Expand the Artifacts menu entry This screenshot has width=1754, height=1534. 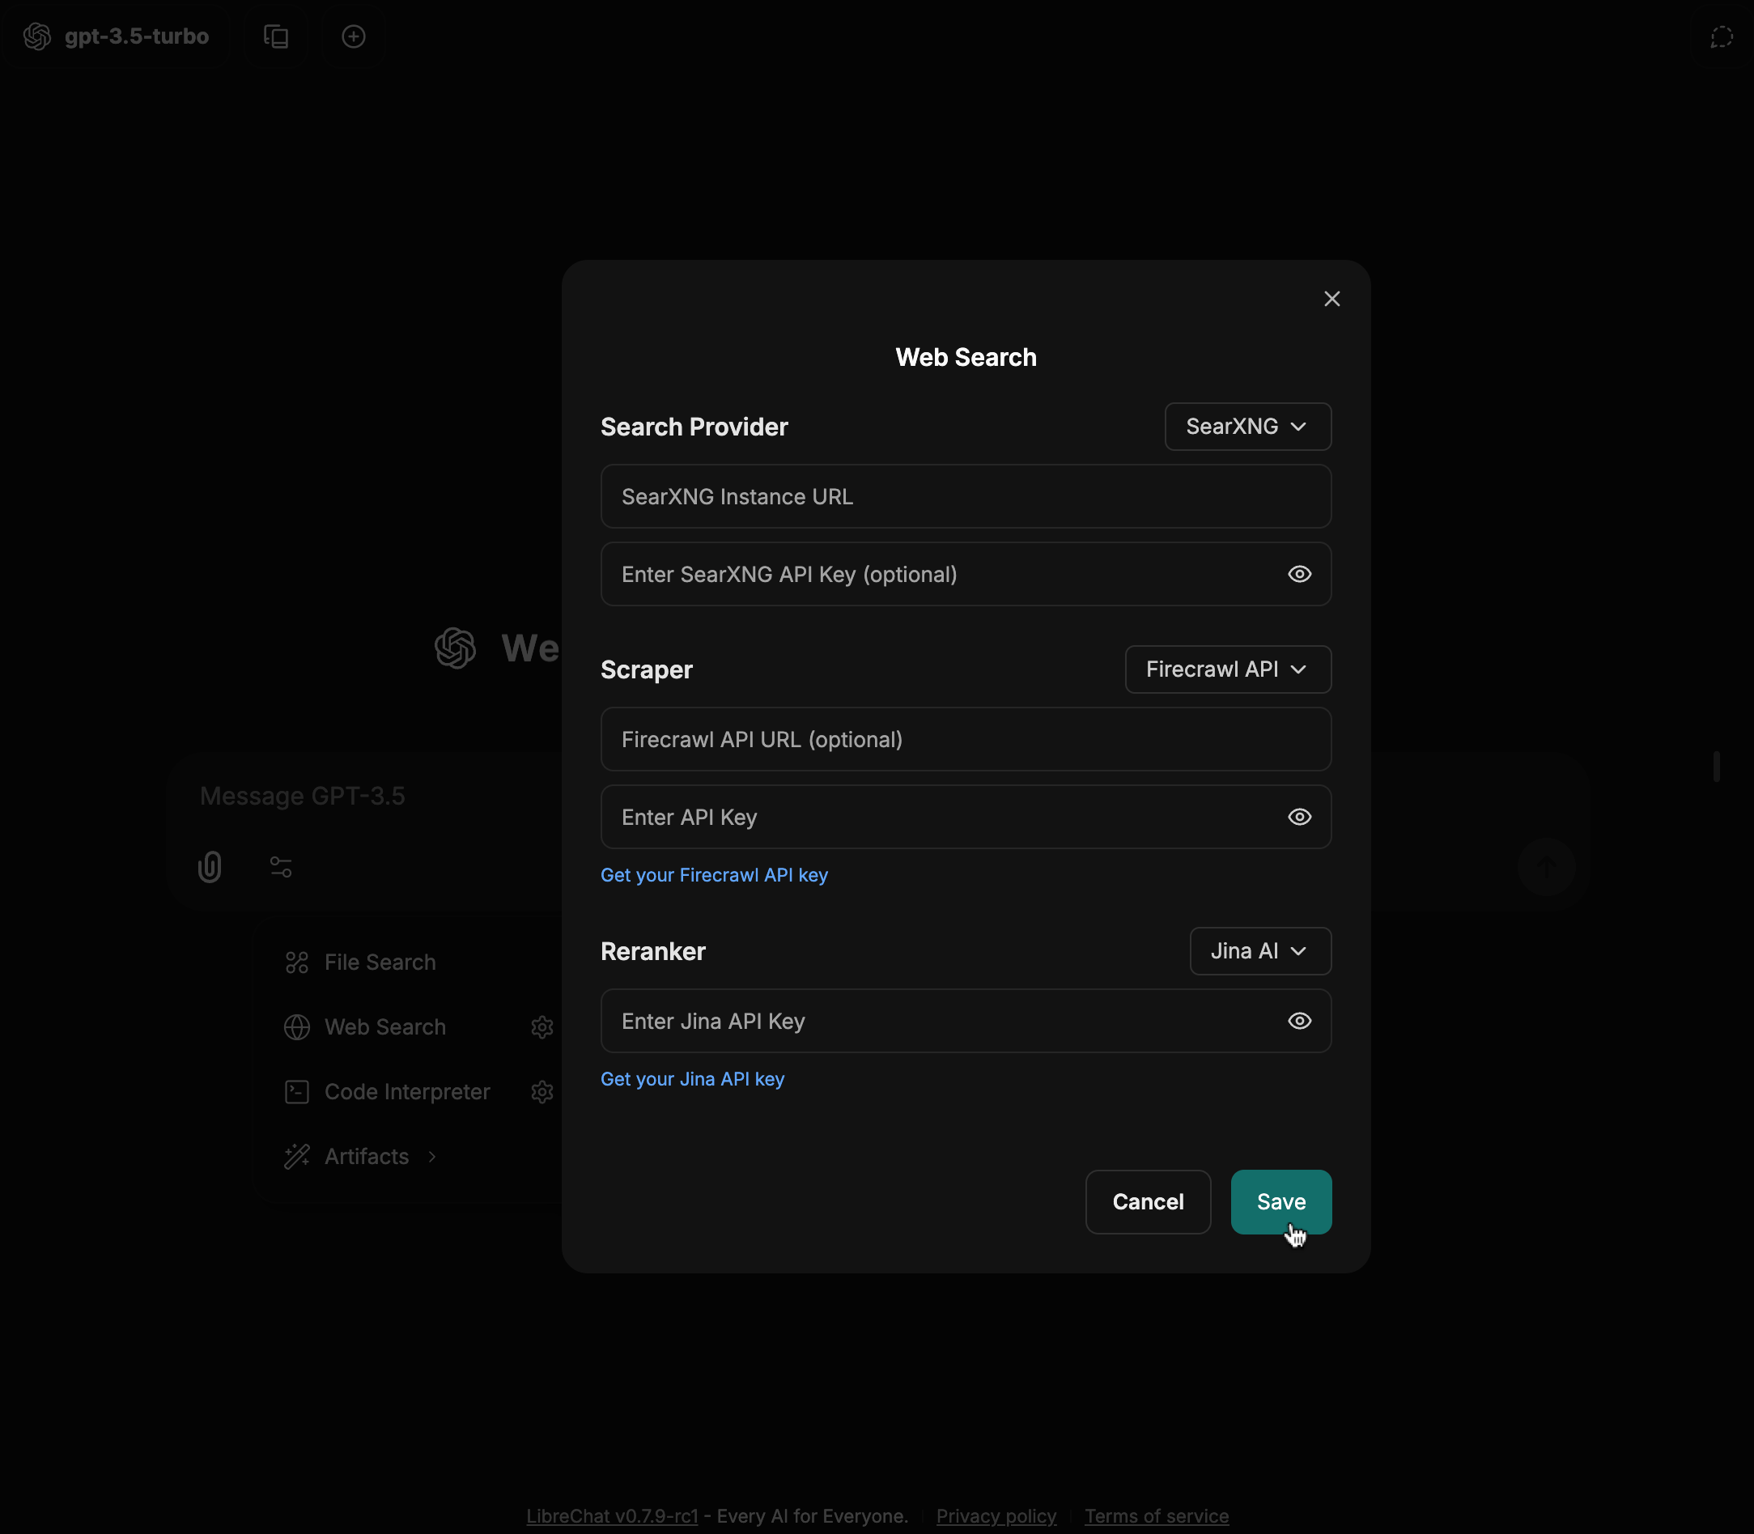coord(367,1156)
